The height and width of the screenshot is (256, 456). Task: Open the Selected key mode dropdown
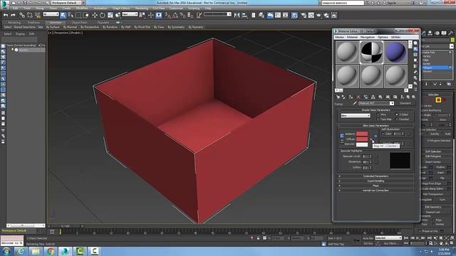388,238
